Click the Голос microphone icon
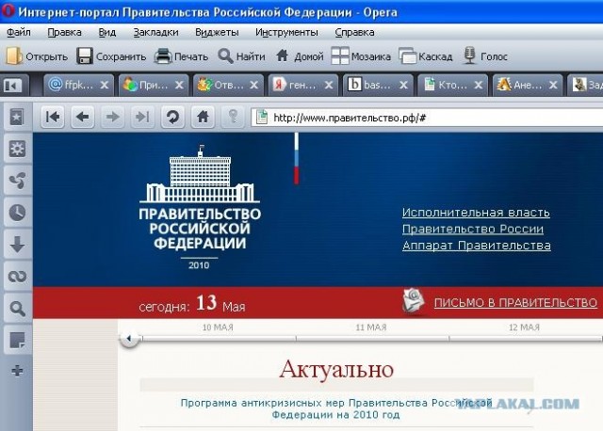Image resolution: width=603 pixels, height=431 pixels. coord(469,56)
